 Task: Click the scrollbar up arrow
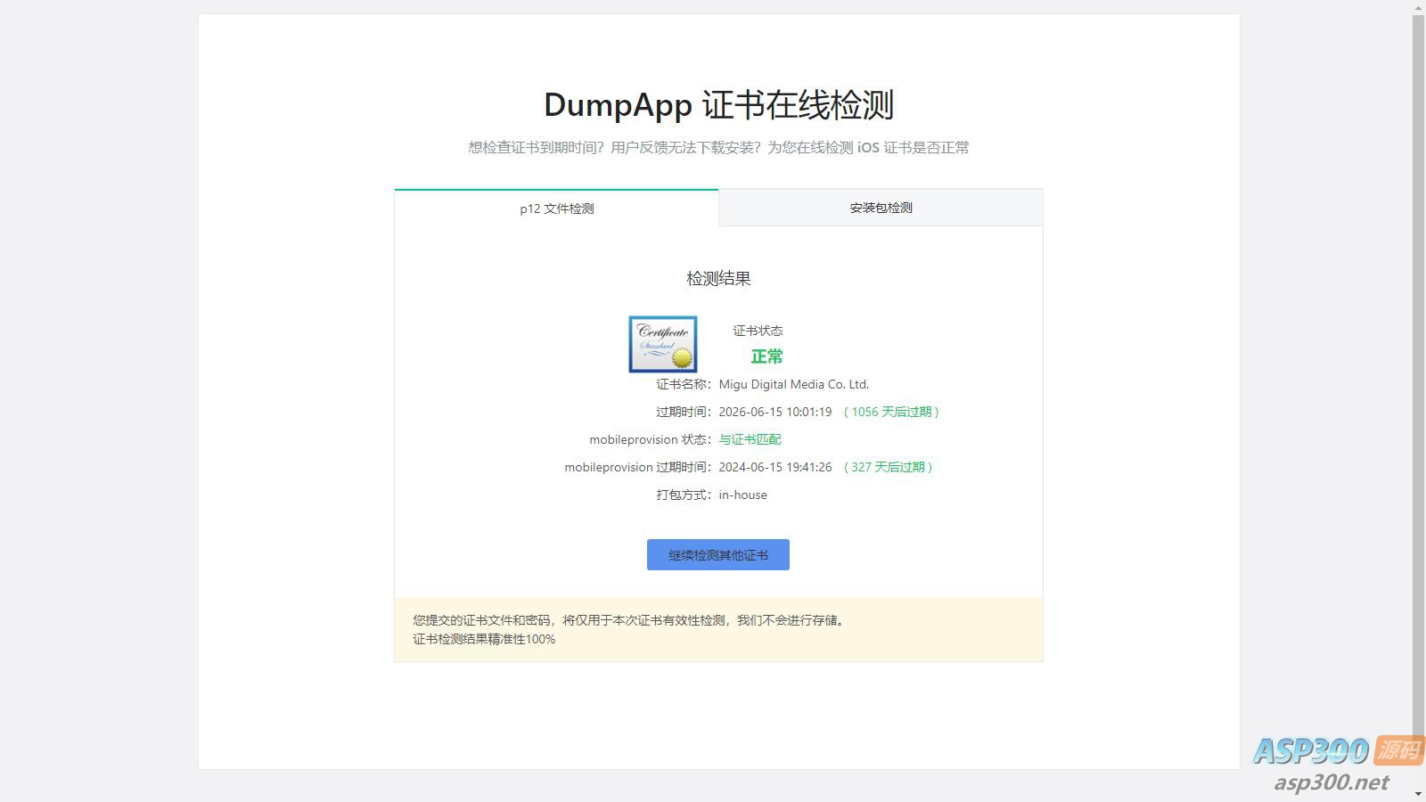tap(1419, 7)
